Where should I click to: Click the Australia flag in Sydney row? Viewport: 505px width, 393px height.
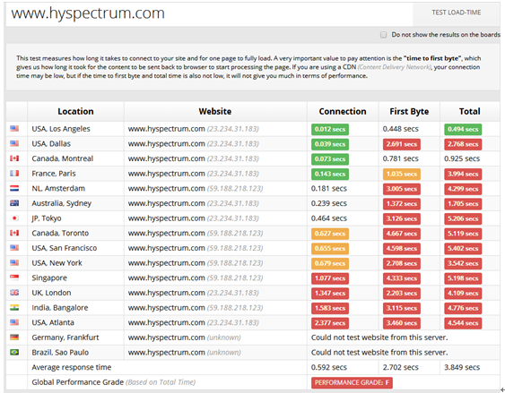[x=14, y=203]
